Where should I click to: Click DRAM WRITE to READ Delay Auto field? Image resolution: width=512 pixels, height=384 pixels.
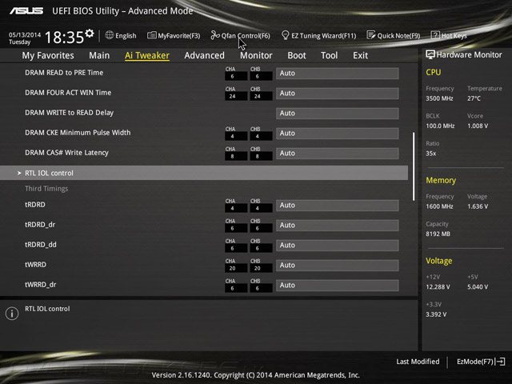338,113
